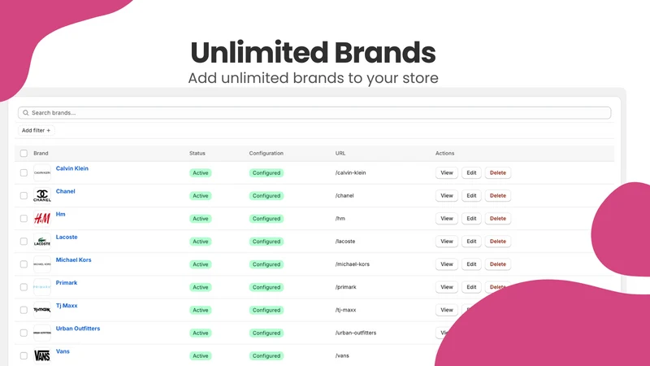Click the Lacoste crocodile logo thumbnail

tap(42, 241)
